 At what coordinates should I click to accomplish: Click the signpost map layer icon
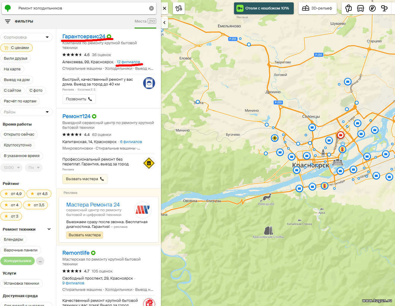click(384, 8)
